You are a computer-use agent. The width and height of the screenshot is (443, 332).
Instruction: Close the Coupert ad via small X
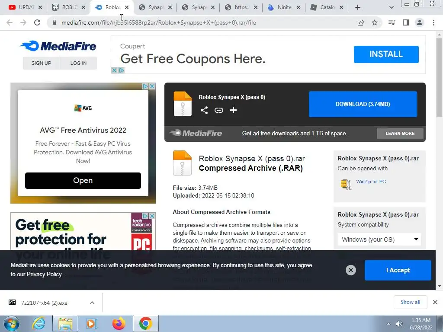[114, 70]
